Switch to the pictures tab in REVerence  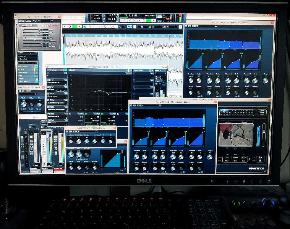click(244, 122)
